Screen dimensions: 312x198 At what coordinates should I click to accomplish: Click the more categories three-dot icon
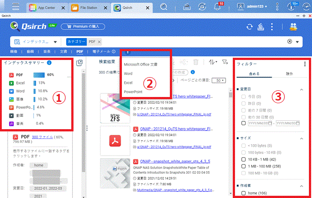[128, 52]
